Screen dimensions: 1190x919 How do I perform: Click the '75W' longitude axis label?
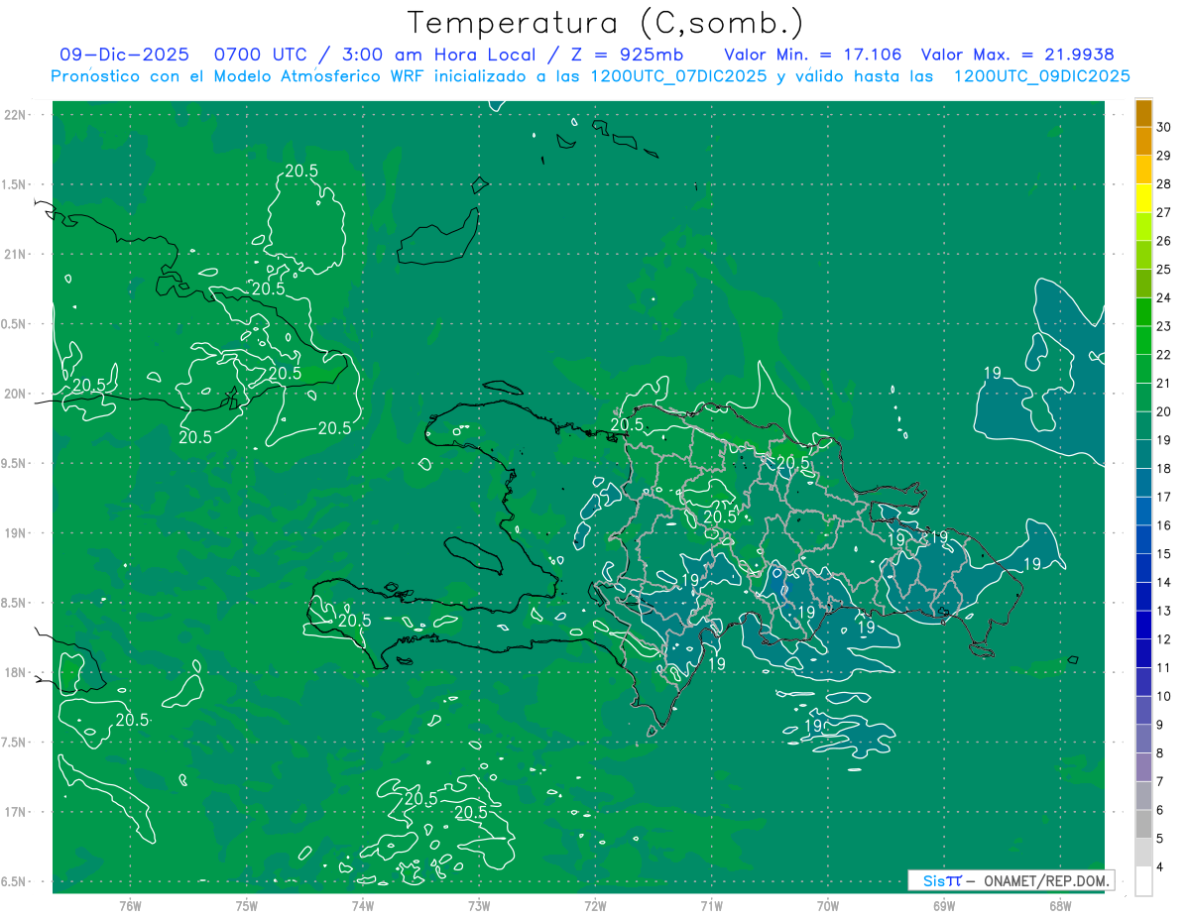247,906
